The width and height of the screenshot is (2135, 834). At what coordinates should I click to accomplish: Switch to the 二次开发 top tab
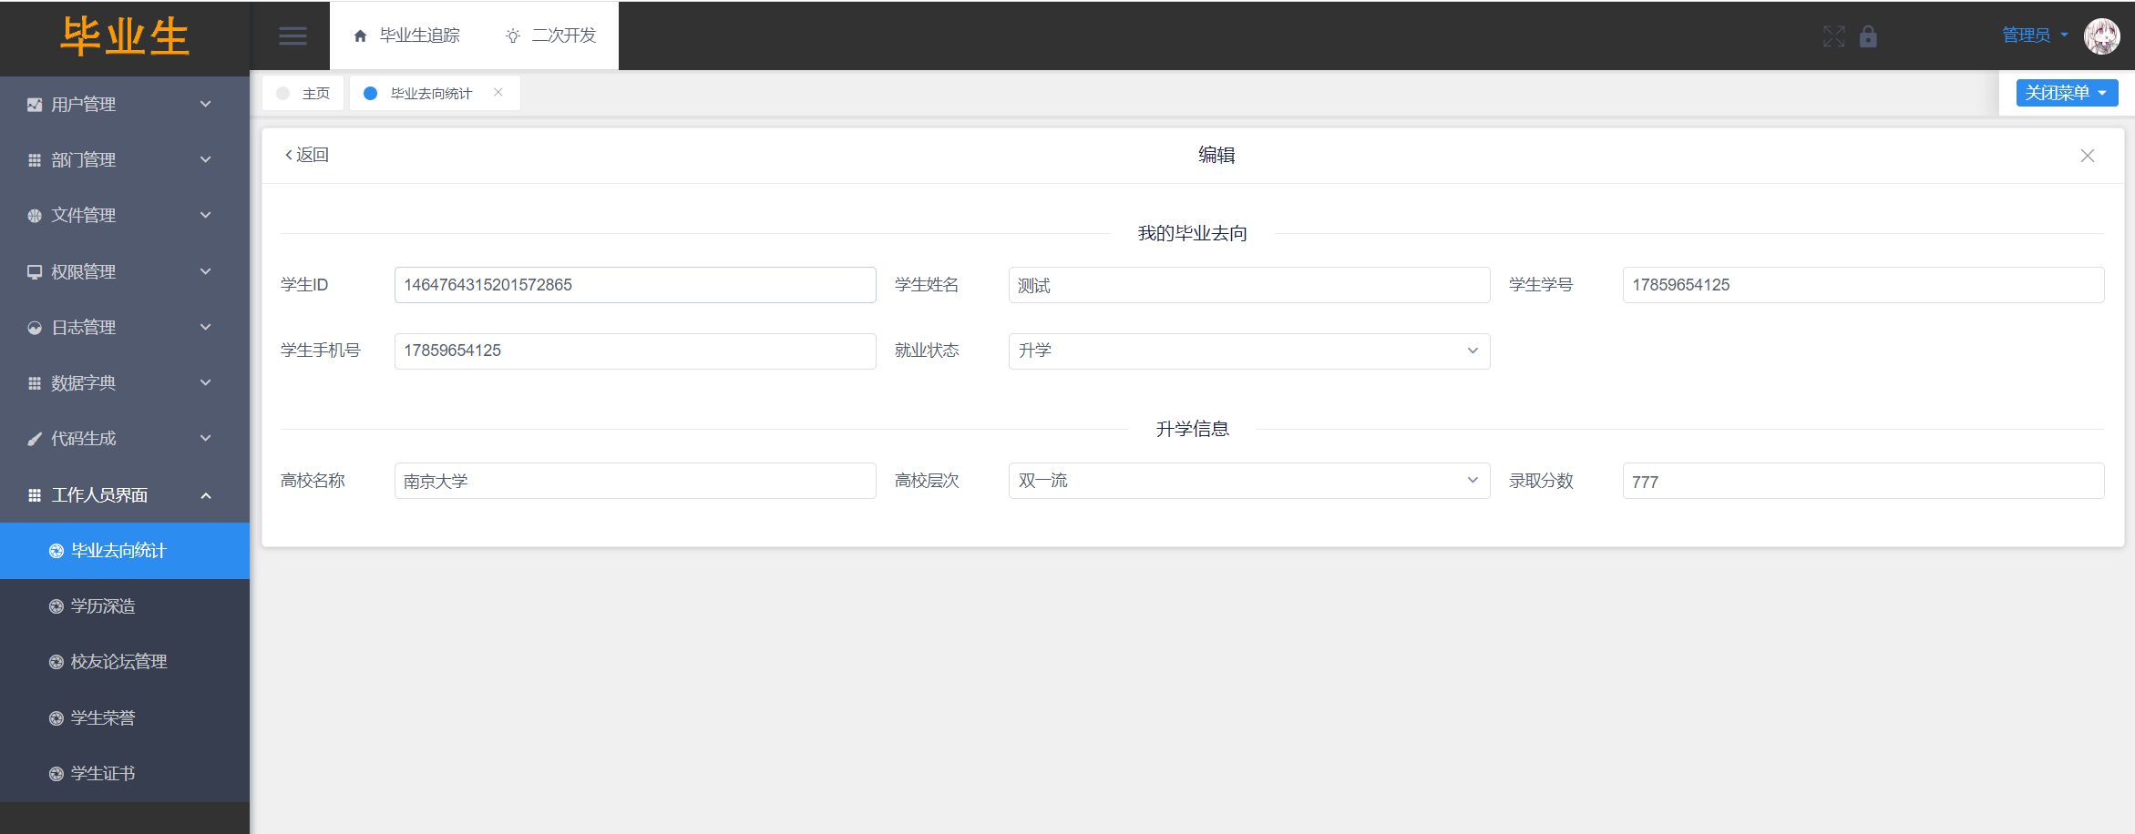coord(550,36)
